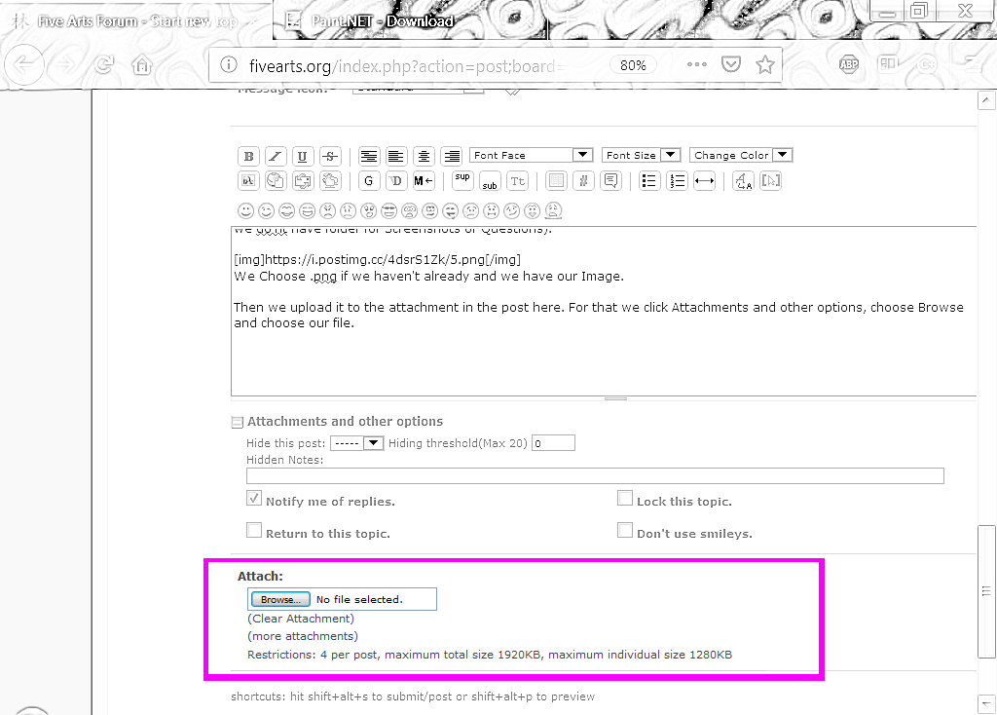Right align the text
997x715 pixels.
tap(452, 156)
